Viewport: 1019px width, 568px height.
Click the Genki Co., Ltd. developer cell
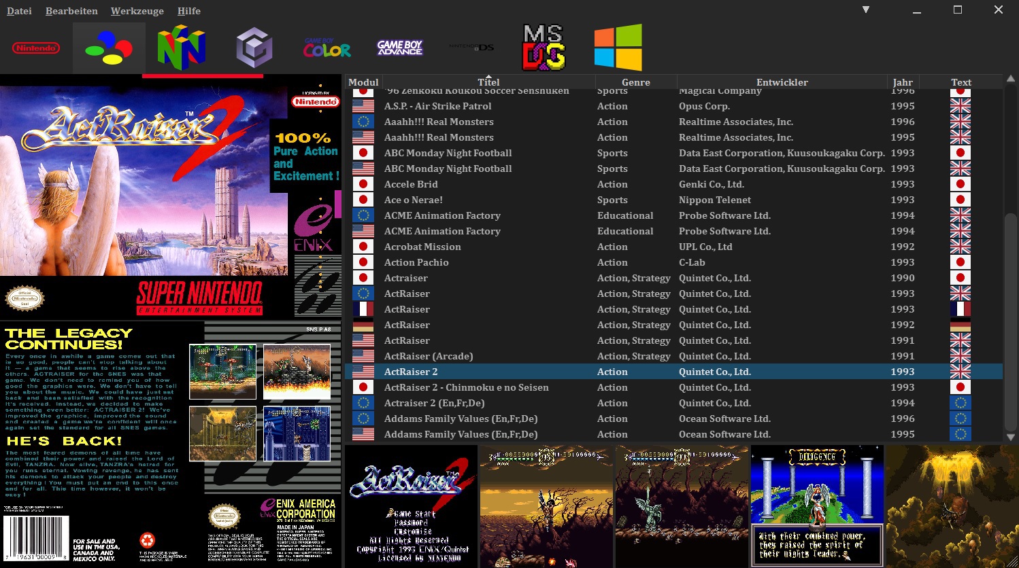[712, 184]
